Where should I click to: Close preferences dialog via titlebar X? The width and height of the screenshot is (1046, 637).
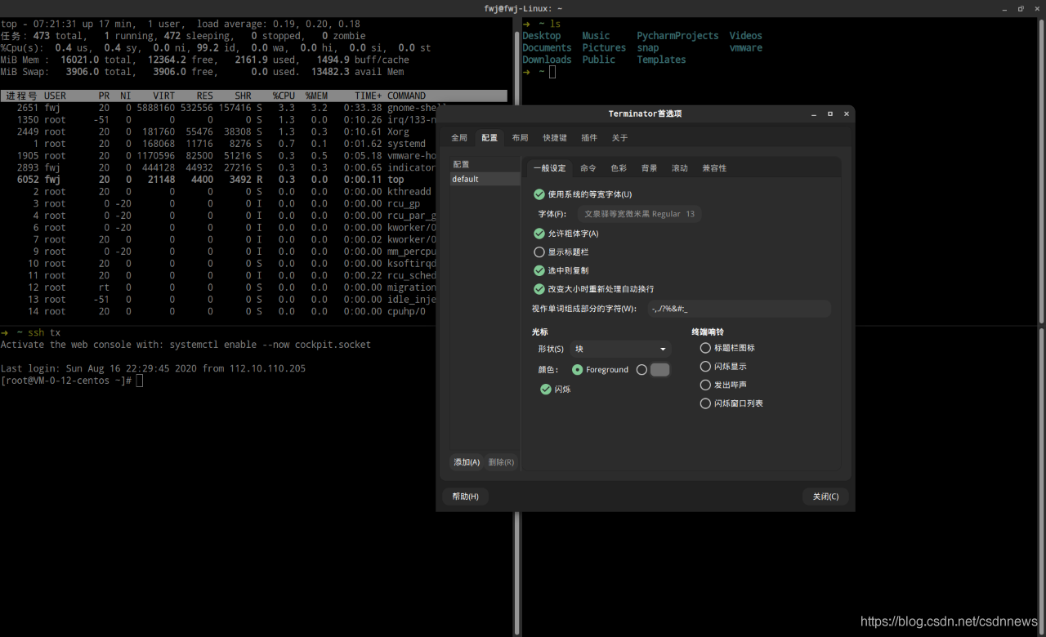(846, 114)
